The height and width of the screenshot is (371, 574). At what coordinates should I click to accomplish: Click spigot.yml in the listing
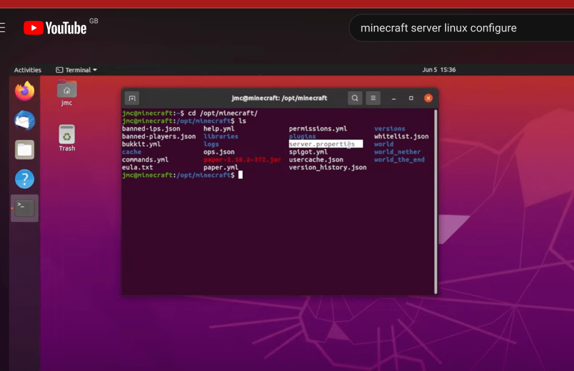tap(308, 152)
